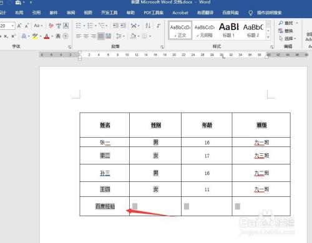This screenshot has width=312, height=243.
Task: Click the increase font size icon
Action: (x=19, y=26)
